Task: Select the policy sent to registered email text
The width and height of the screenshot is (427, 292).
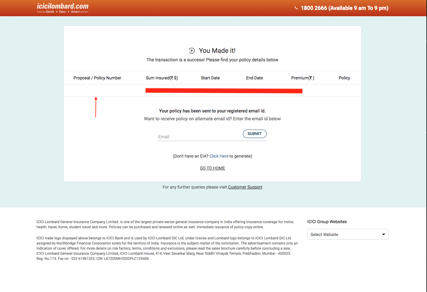Action: click(x=212, y=111)
